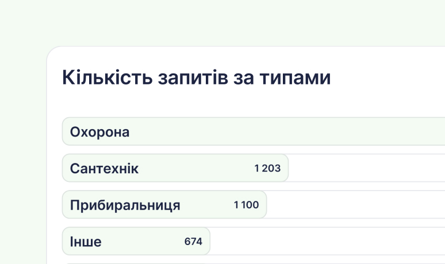Click empty track right of Прибиральниця bar
The height and width of the screenshot is (264, 445).
(x=356, y=204)
